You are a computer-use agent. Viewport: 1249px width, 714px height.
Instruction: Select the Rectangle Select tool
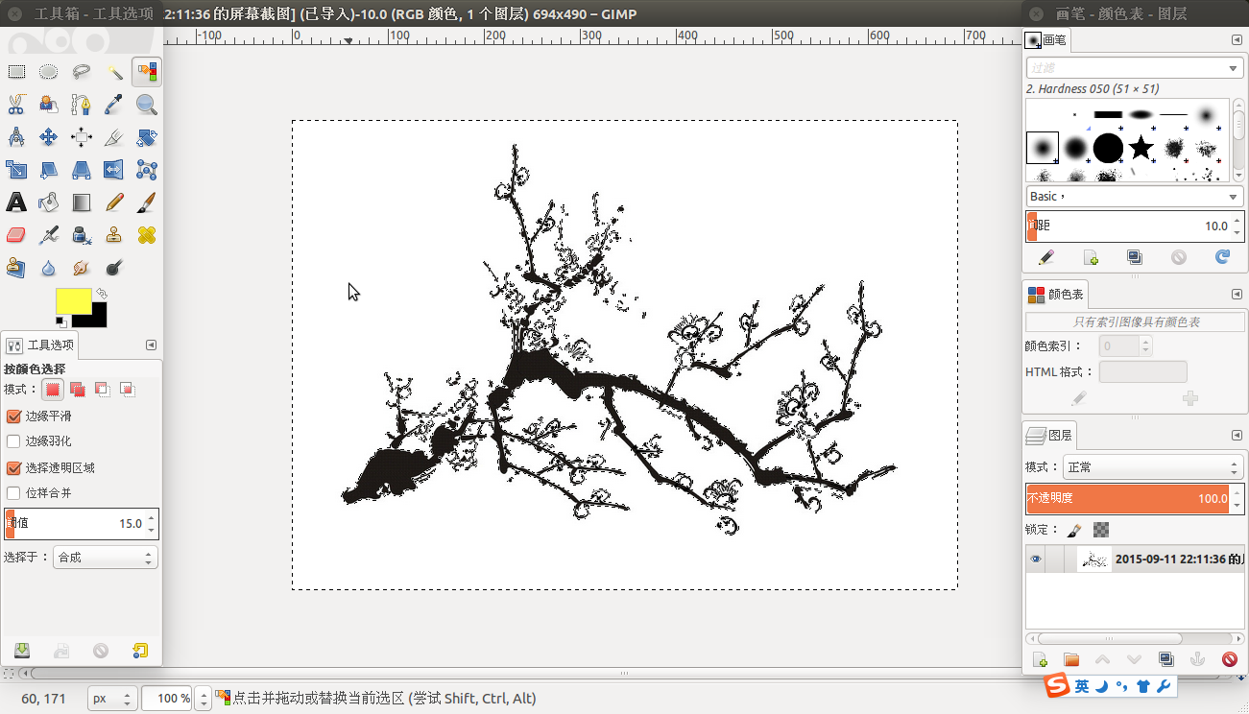coord(16,72)
